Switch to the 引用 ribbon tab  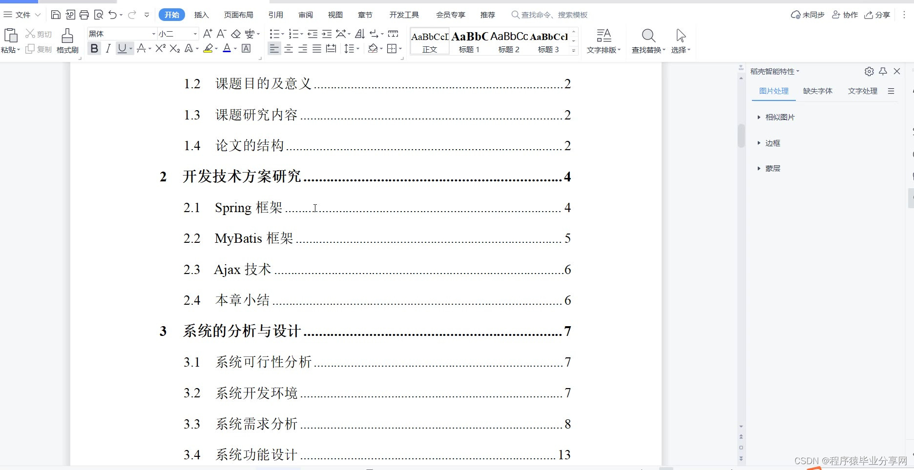pyautogui.click(x=276, y=15)
